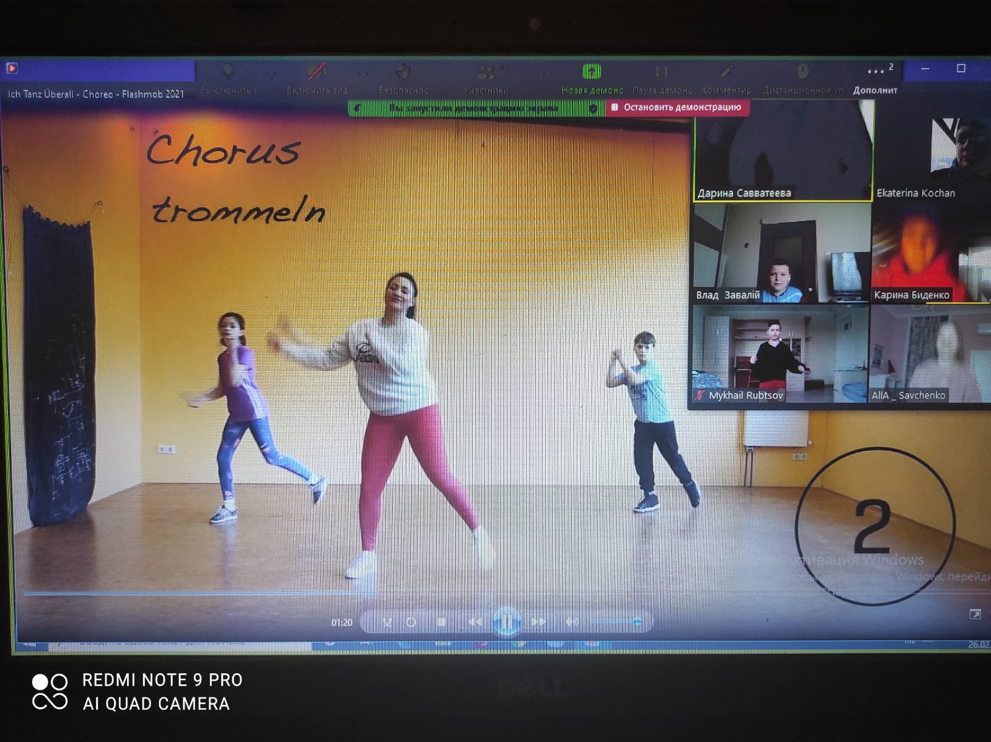Viewport: 991px width, 742px height.
Task: Expand video options arrow beside camera
Action: pos(363,74)
